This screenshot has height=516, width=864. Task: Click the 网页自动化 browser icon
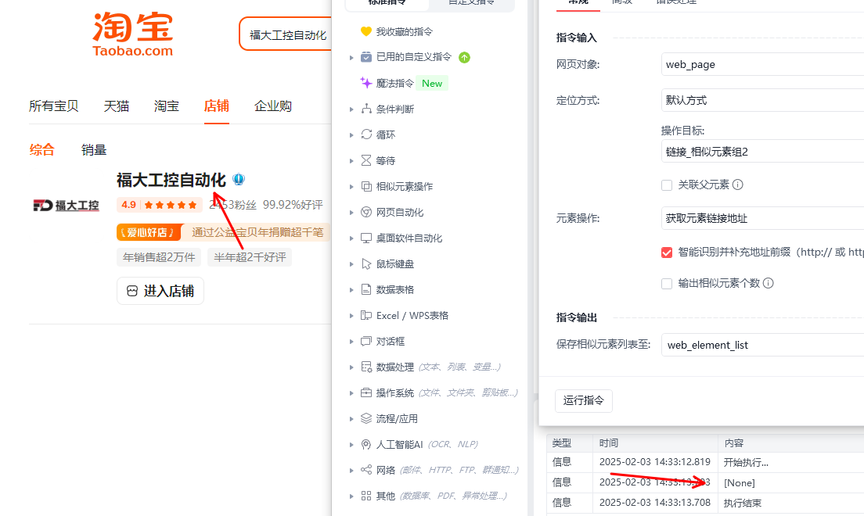366,212
